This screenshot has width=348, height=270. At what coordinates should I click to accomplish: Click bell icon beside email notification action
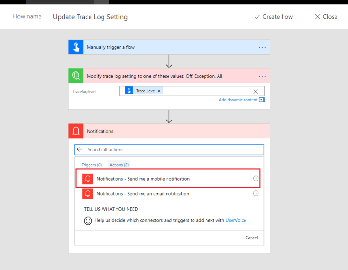click(x=88, y=194)
